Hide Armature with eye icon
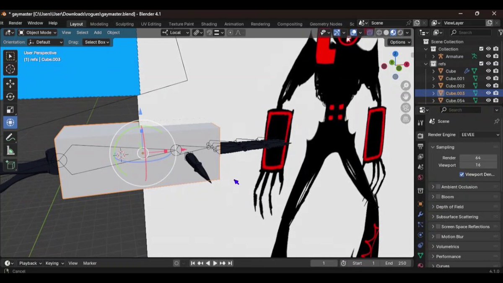503x283 pixels. point(488,56)
